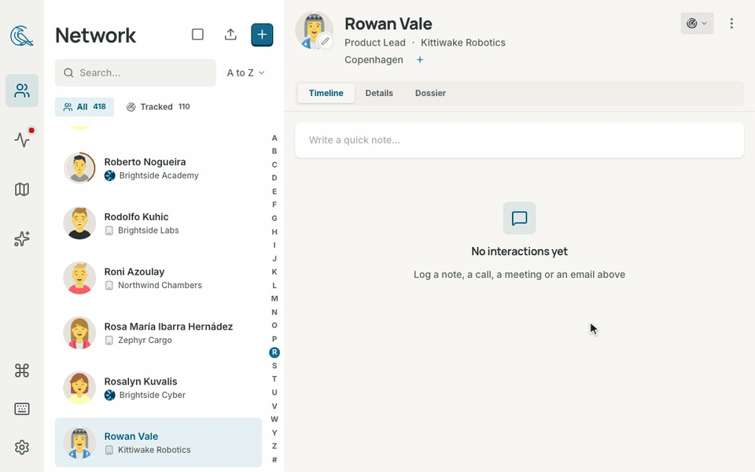
Task: Open Rosalyn Kuvalis contact
Action: (158, 388)
